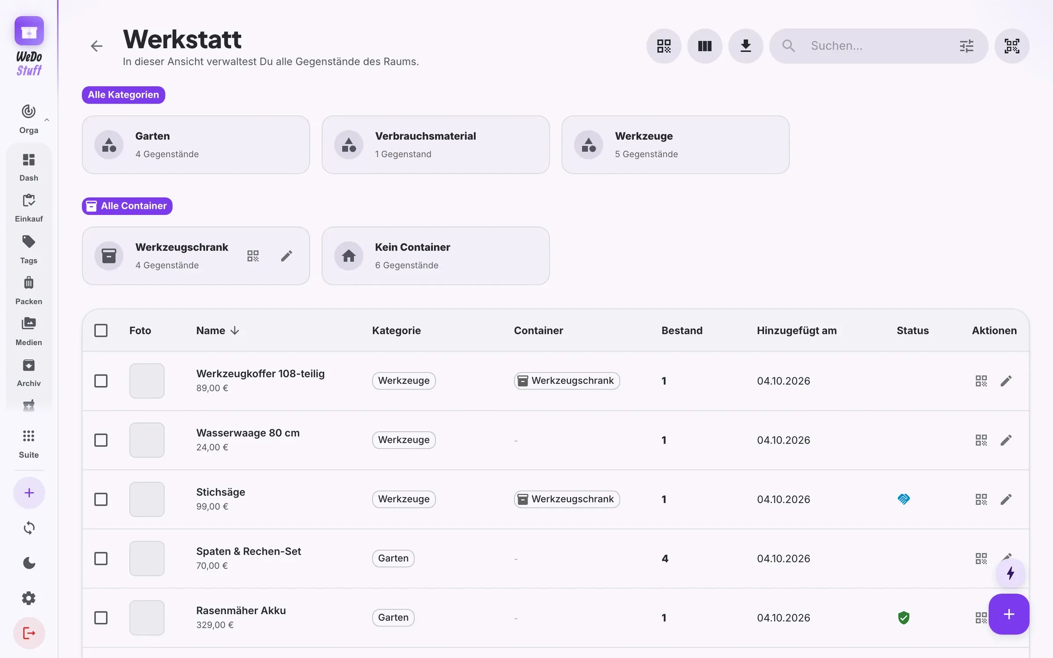
Task: Filter by Kein Container card
Action: [x=436, y=256]
